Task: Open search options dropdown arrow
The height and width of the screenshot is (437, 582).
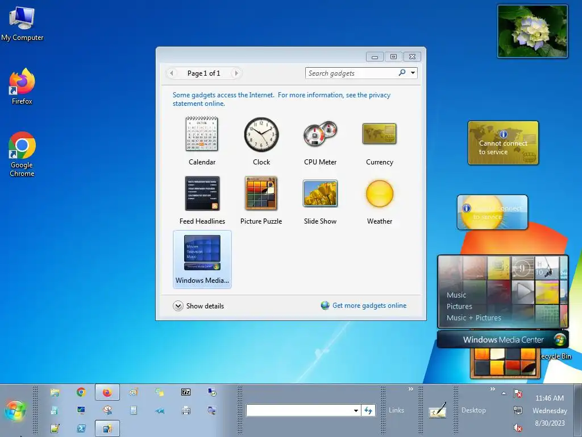Action: tap(413, 73)
